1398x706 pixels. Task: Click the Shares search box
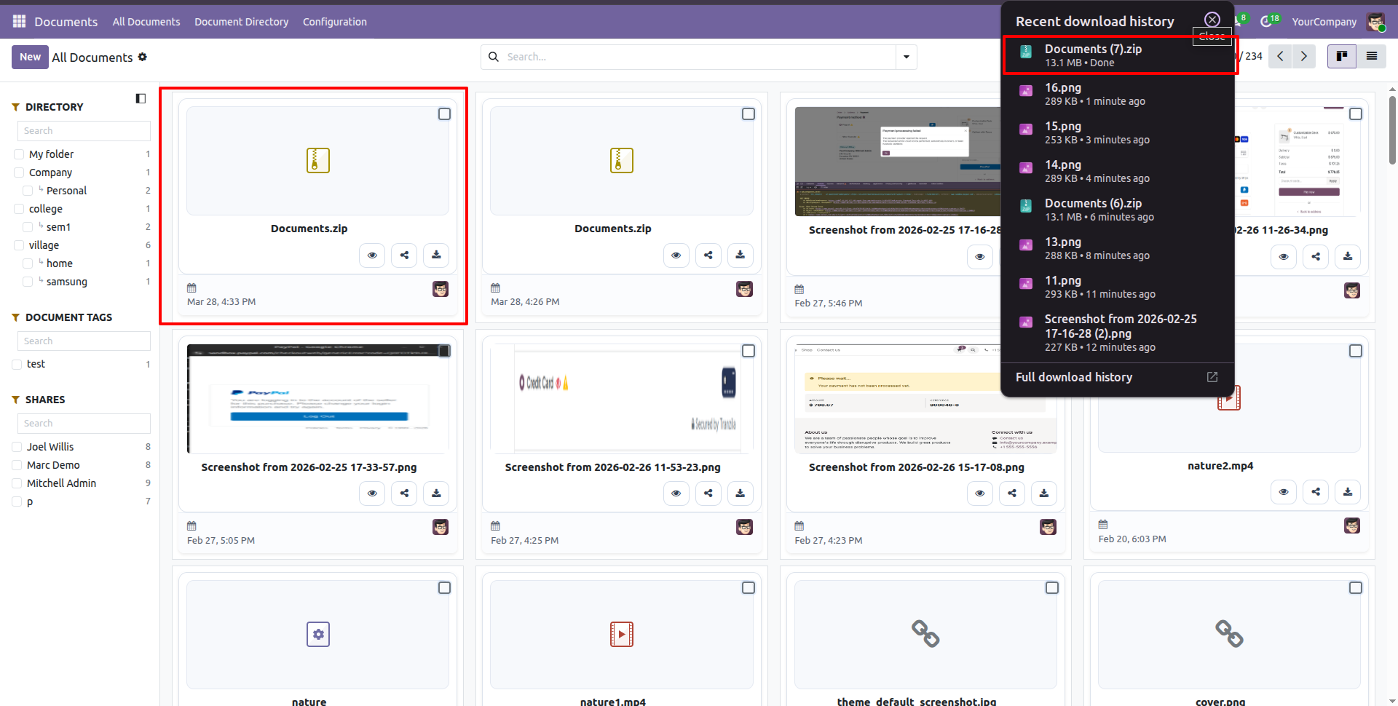(x=84, y=424)
